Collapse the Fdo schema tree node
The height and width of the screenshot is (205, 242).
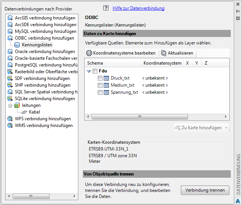coord(89,71)
